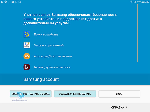Image resolution: width=150 pixels, height=112 pixels.
Task: Select the Архивация/Восстановление text
Action: pos(53,56)
